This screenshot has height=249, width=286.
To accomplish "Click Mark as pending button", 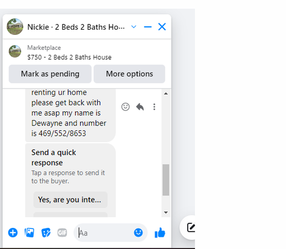I will coord(50,74).
